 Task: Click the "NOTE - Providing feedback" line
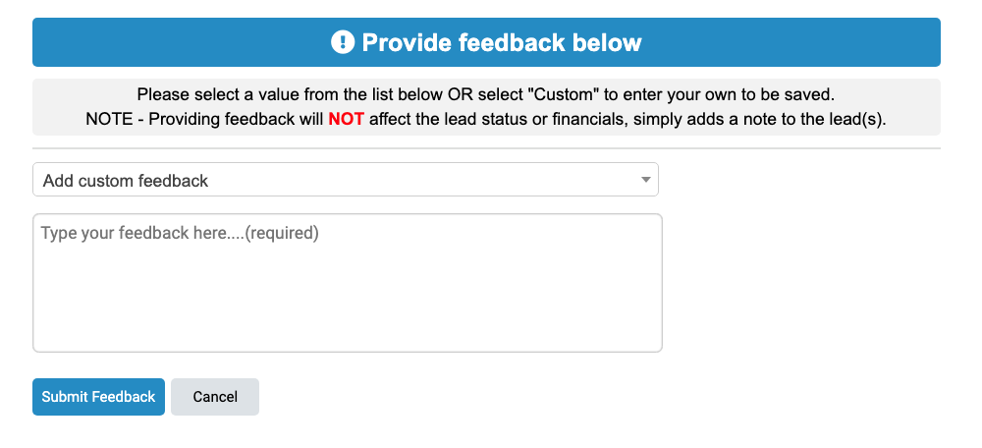pyautogui.click(x=486, y=119)
